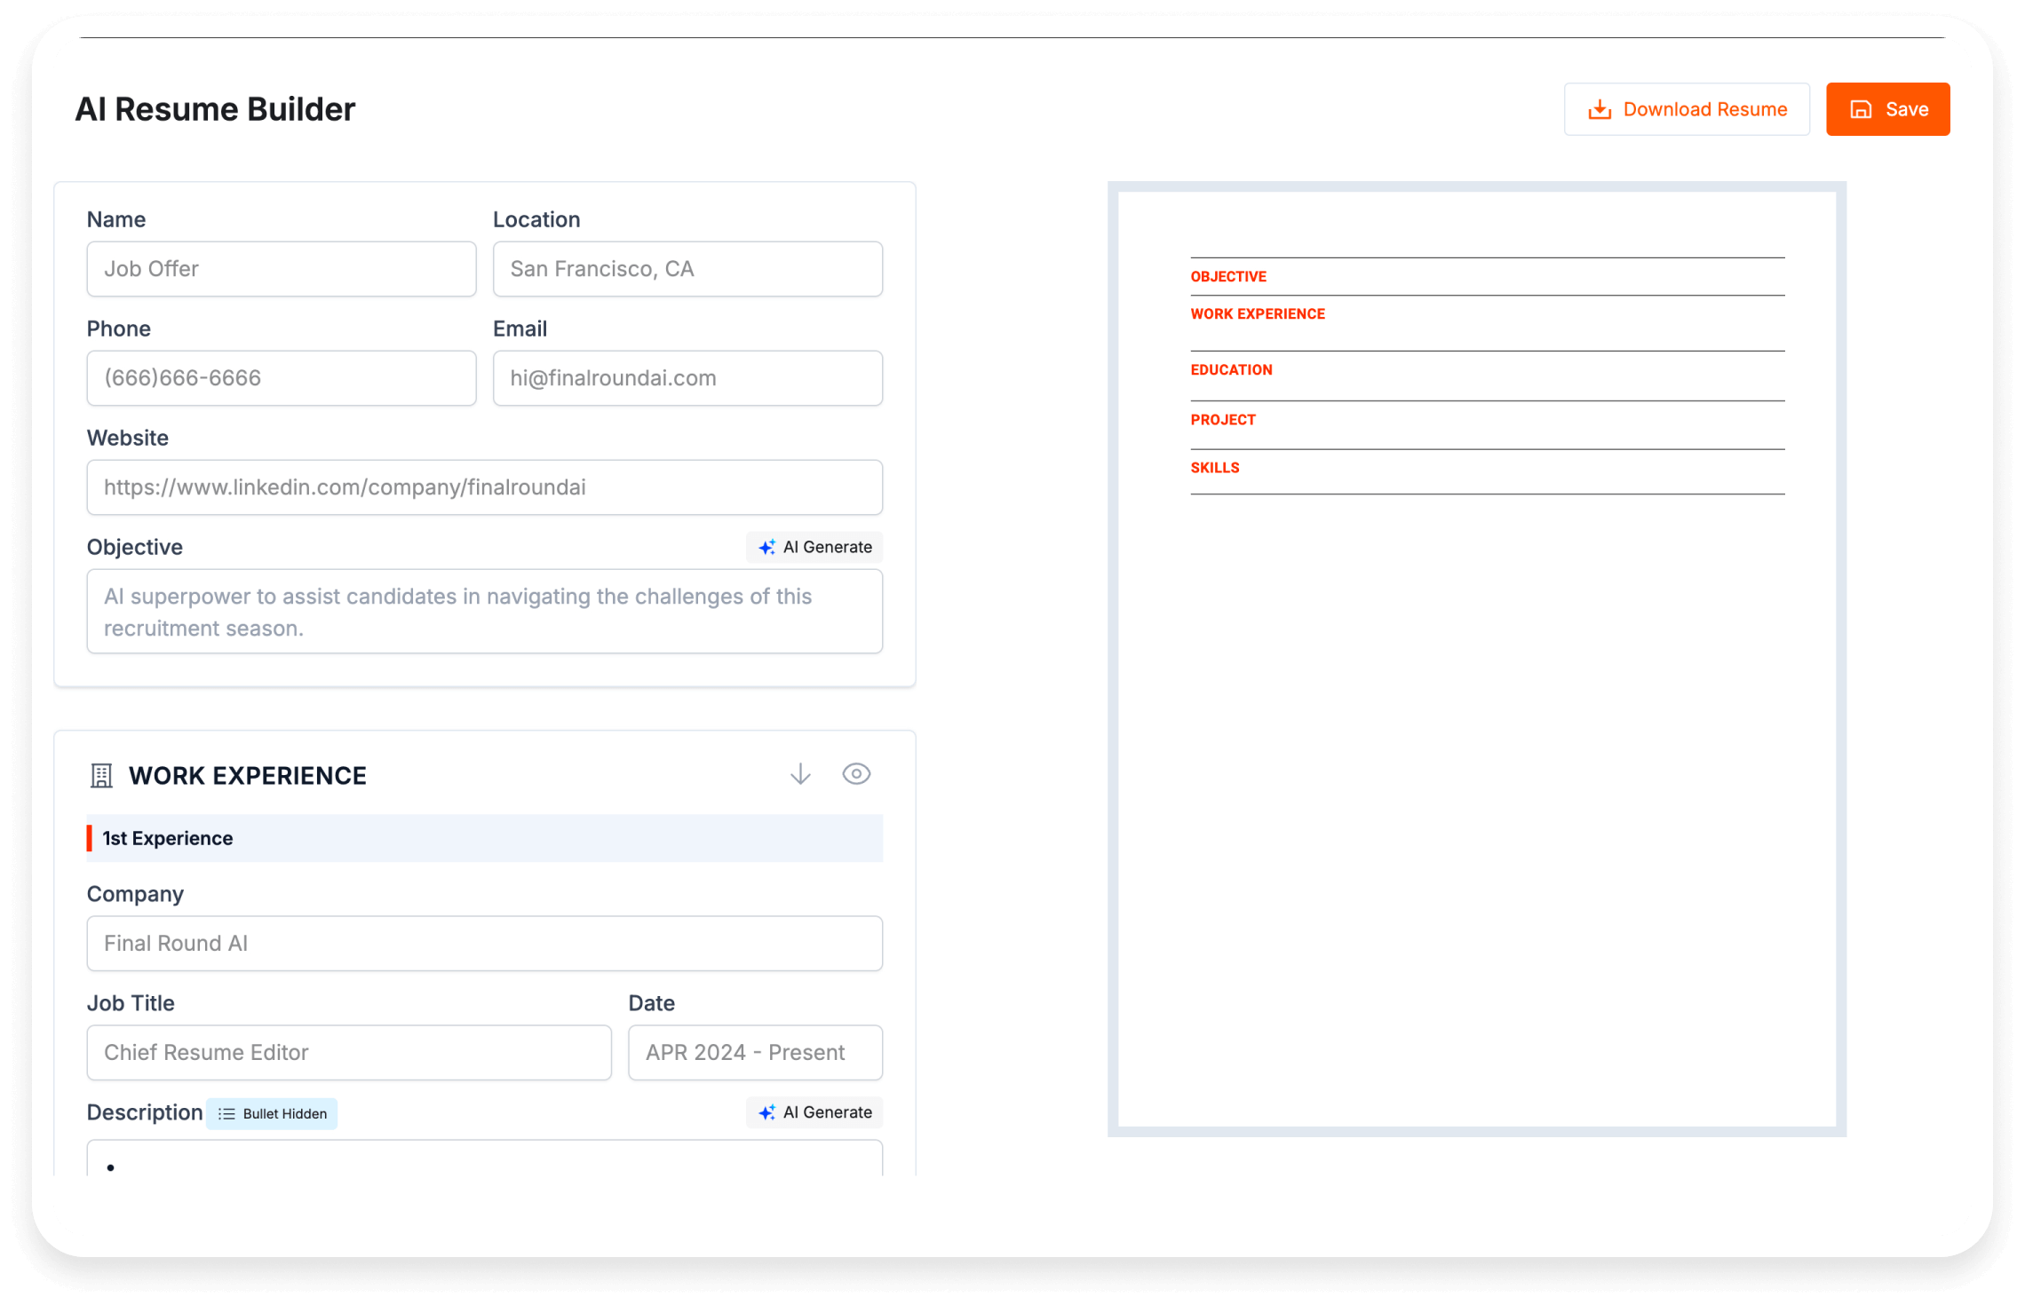The width and height of the screenshot is (2025, 1305).
Task: Click the building icon beside WORK EXPERIENCE
Action: pos(101,774)
